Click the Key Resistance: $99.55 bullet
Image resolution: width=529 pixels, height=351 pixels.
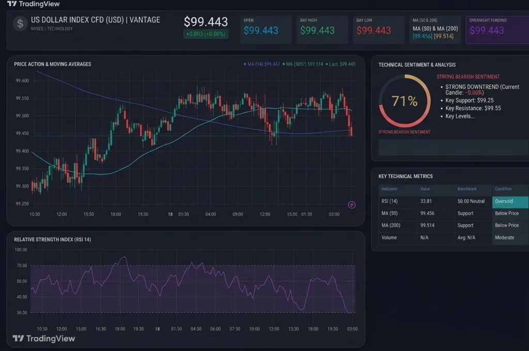tap(473, 109)
